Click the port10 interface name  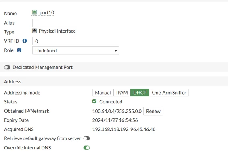[x=47, y=13]
